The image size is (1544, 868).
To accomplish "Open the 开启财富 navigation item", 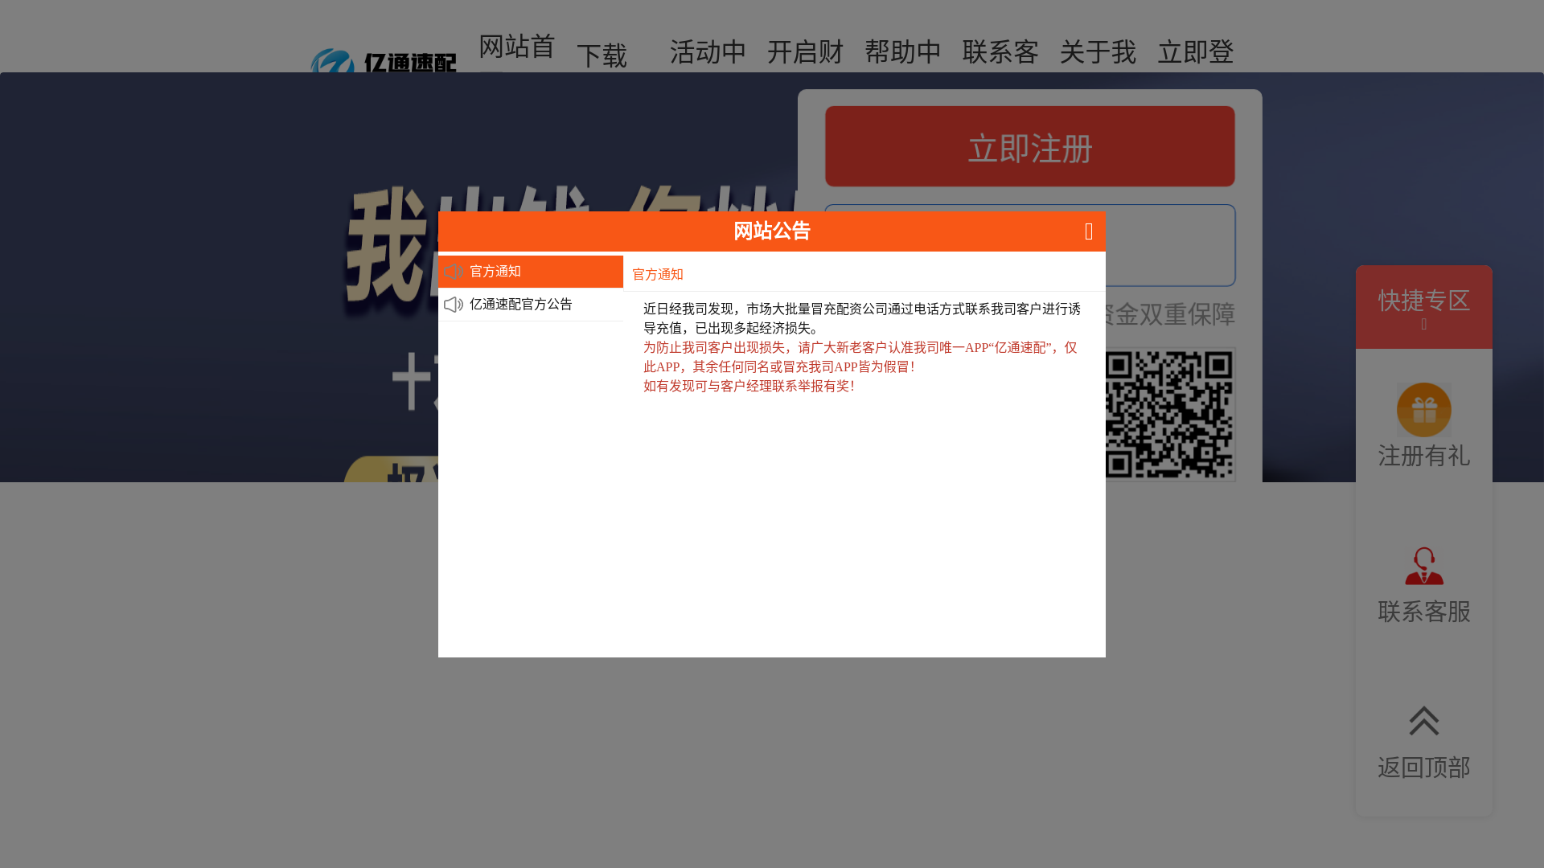I will click(x=805, y=52).
